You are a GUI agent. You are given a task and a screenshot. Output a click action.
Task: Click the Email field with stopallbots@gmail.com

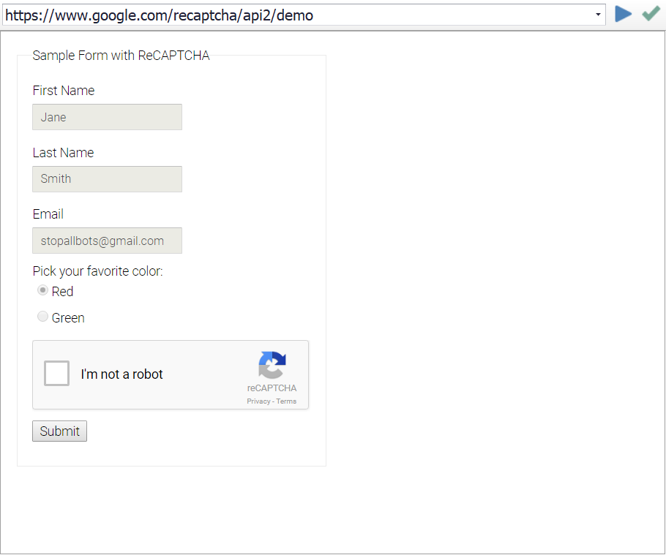pyautogui.click(x=107, y=240)
